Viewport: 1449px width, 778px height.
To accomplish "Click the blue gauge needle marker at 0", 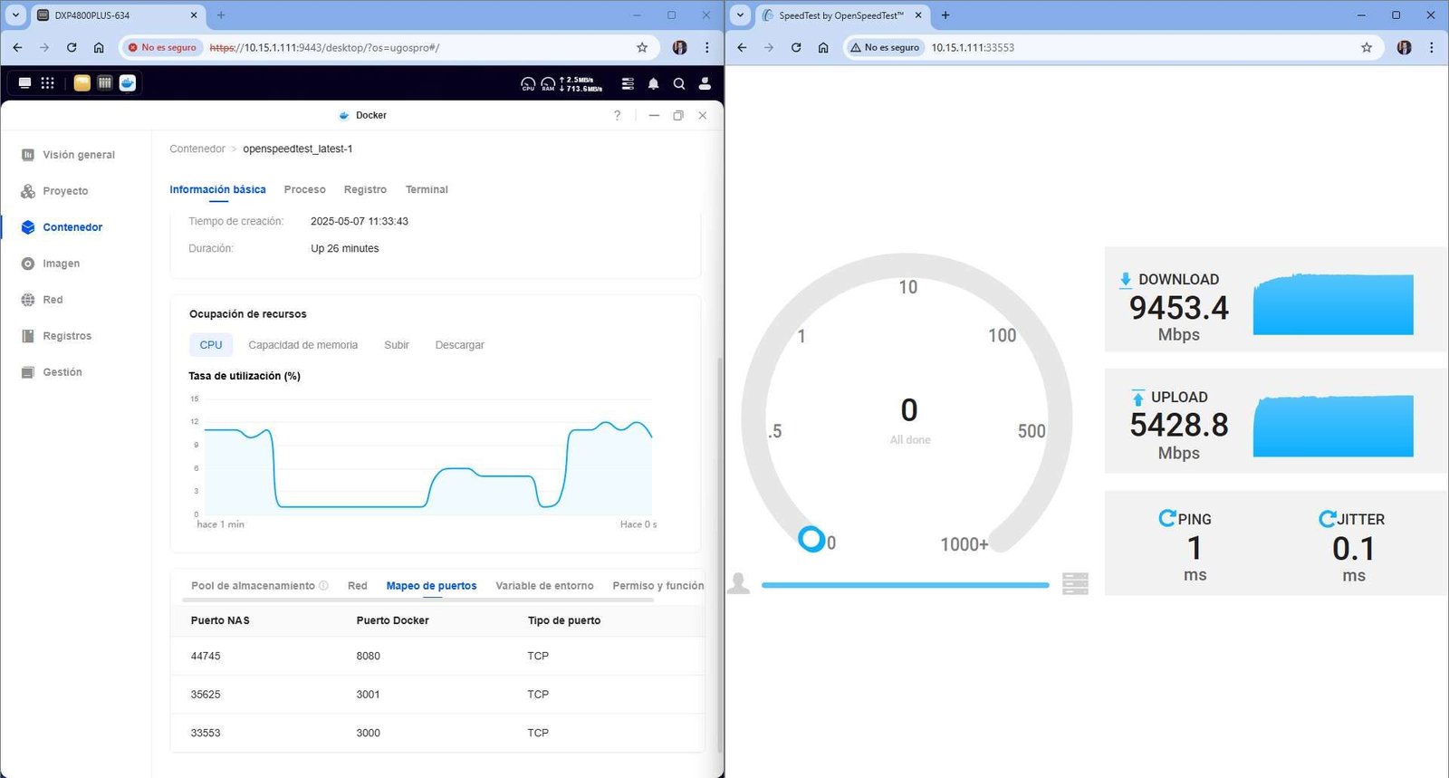I will coord(811,539).
